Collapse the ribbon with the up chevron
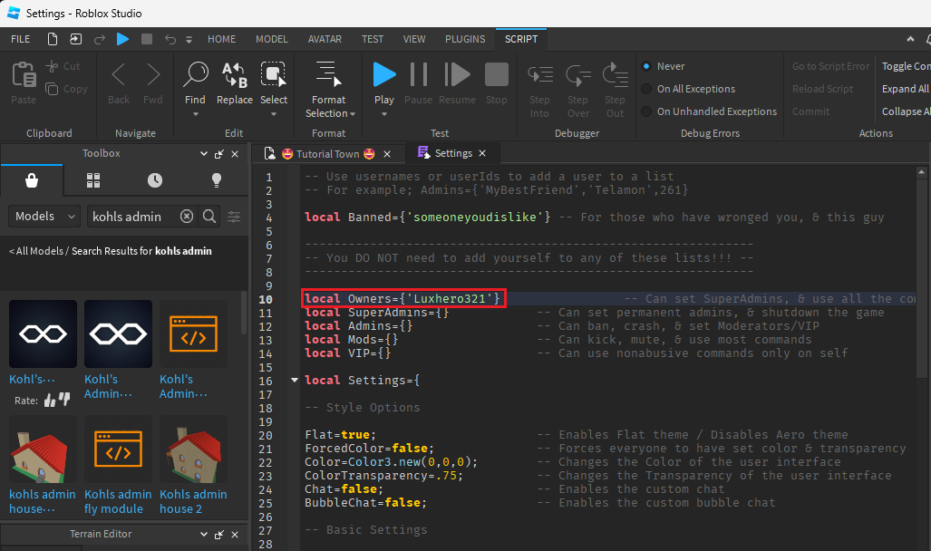The height and width of the screenshot is (551, 931). click(910, 39)
